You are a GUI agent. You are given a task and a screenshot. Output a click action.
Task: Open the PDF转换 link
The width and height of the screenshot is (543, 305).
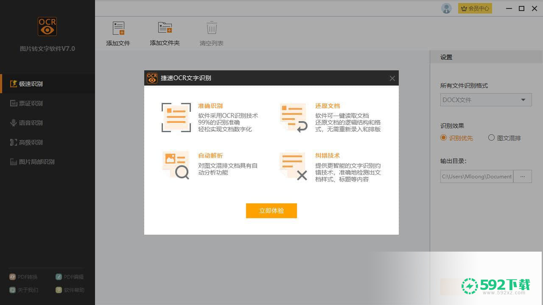24,277
